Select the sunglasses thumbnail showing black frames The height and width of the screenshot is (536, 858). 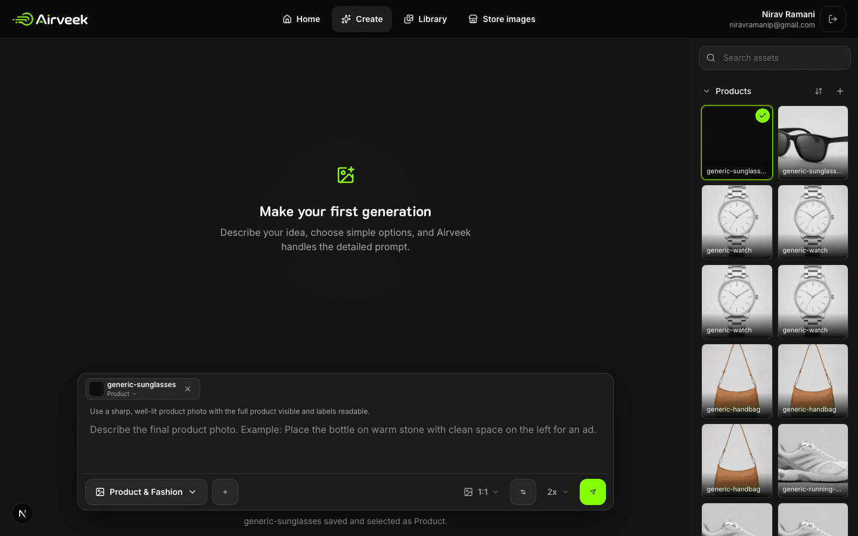[x=813, y=142]
